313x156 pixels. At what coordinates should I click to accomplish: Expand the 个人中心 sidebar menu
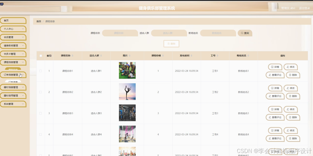(x=13, y=29)
